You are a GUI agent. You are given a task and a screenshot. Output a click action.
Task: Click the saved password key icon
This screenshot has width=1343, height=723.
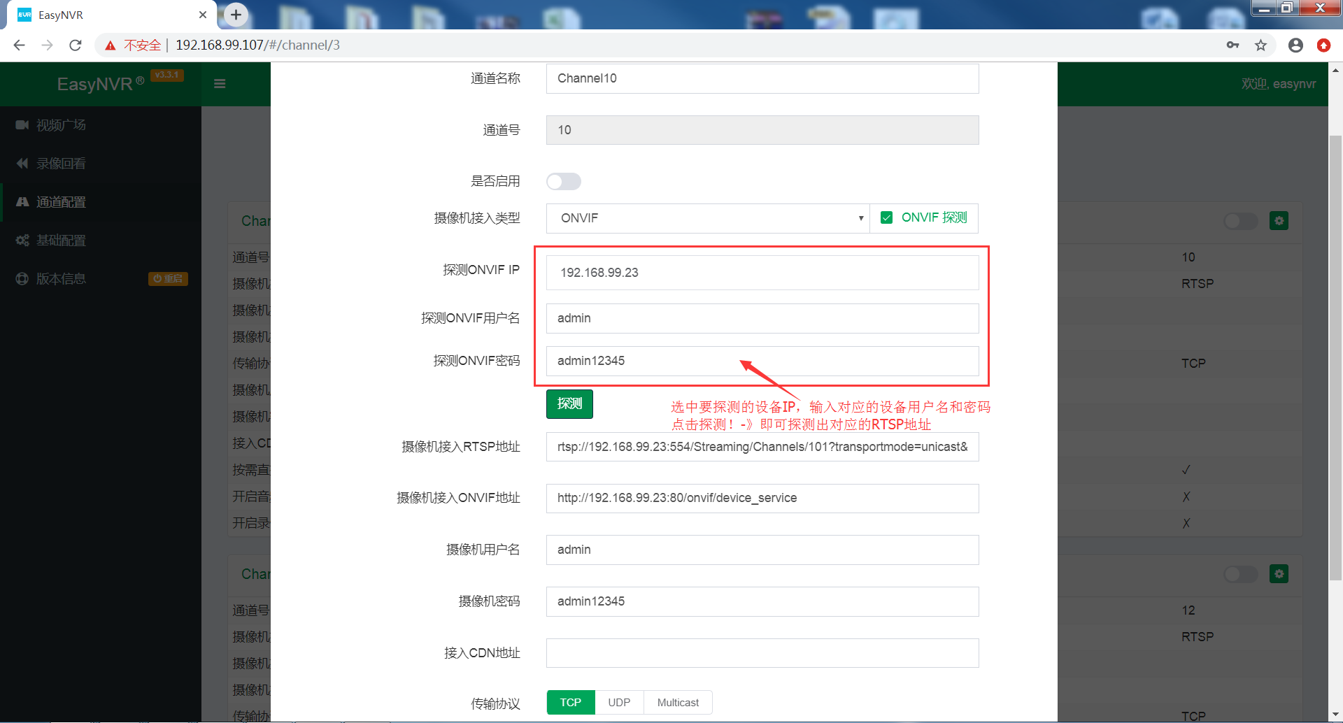pyautogui.click(x=1232, y=45)
